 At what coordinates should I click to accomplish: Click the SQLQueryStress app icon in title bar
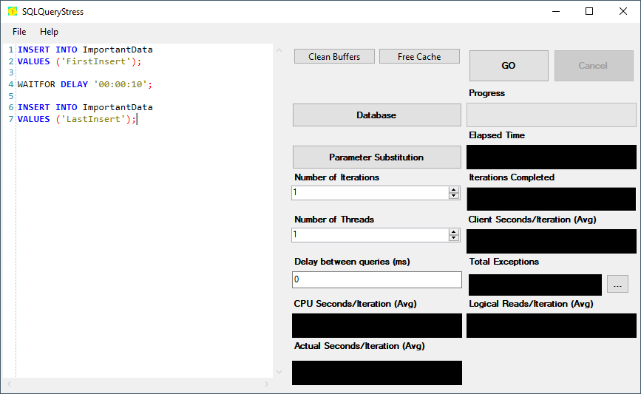(12, 12)
